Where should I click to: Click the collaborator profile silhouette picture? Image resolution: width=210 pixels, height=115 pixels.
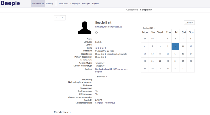pos(85,28)
